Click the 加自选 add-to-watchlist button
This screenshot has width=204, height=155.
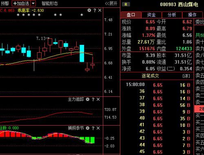(21, 3)
